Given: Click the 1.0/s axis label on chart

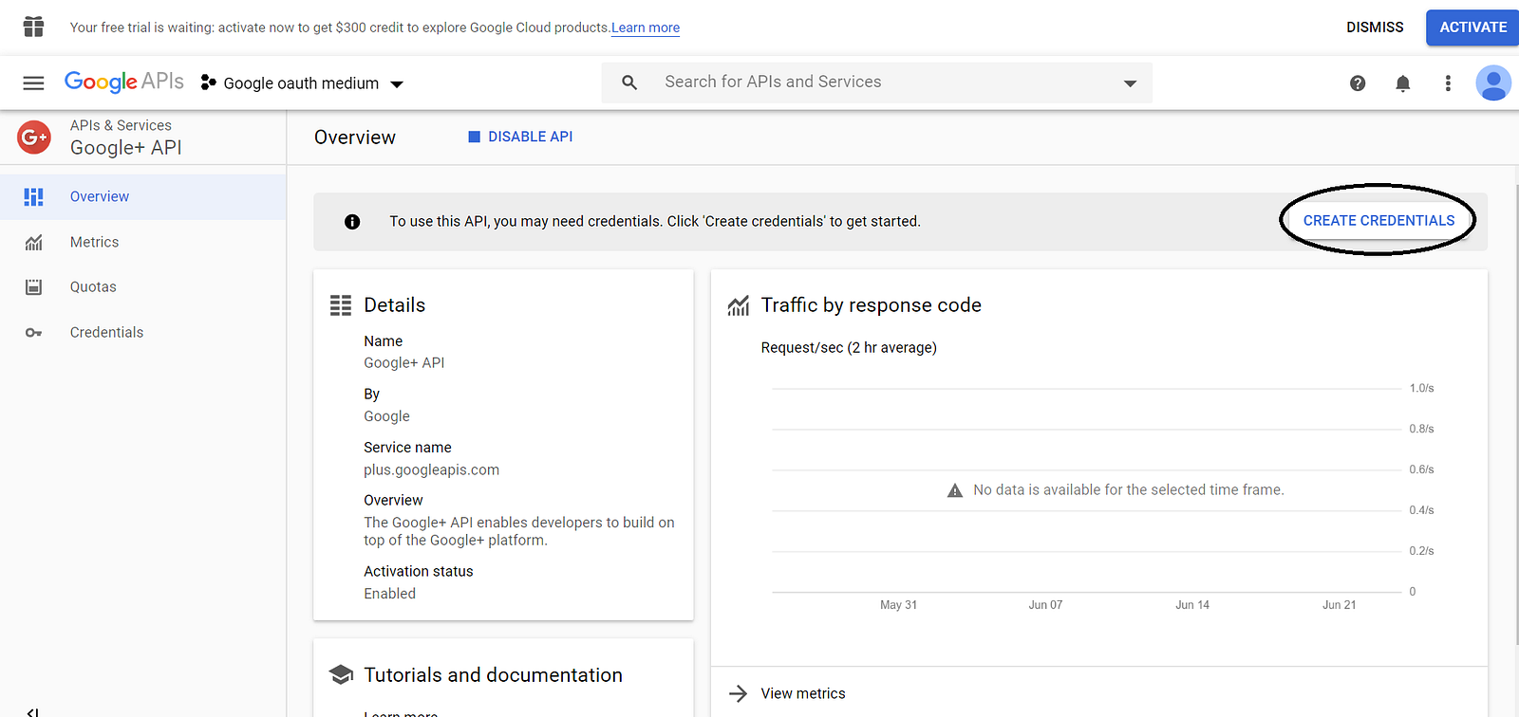Looking at the screenshot, I should pos(1421,388).
